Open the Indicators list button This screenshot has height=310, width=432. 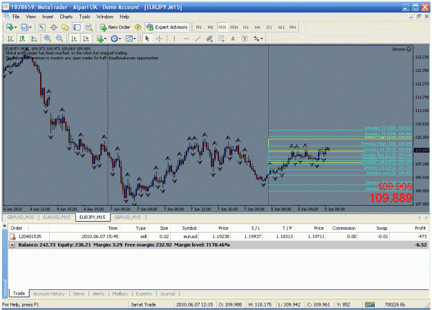[100, 39]
